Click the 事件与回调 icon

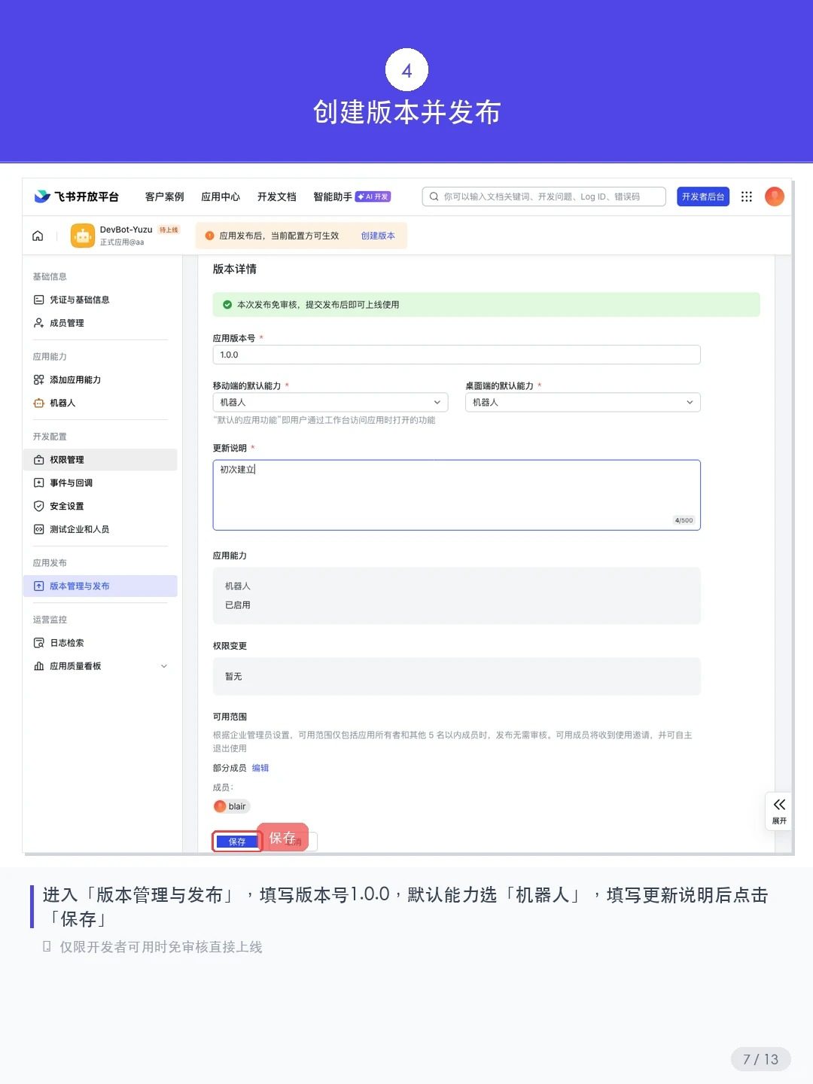coord(38,483)
